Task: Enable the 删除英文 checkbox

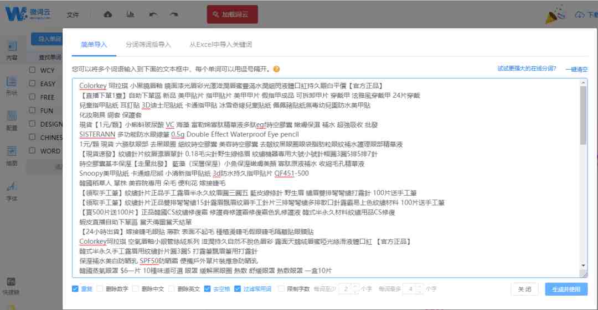Action: pyautogui.click(x=171, y=288)
